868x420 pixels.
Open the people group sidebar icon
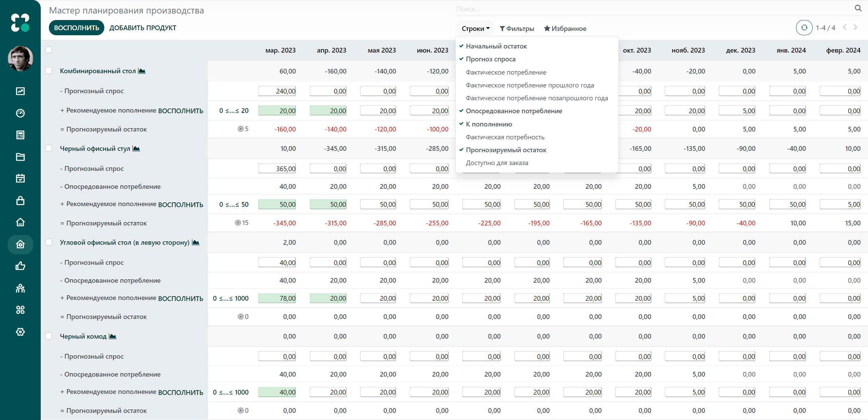pos(20,288)
